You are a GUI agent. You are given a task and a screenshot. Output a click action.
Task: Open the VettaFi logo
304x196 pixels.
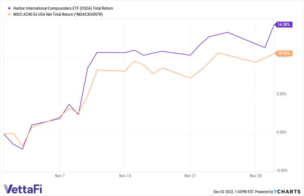23,189
